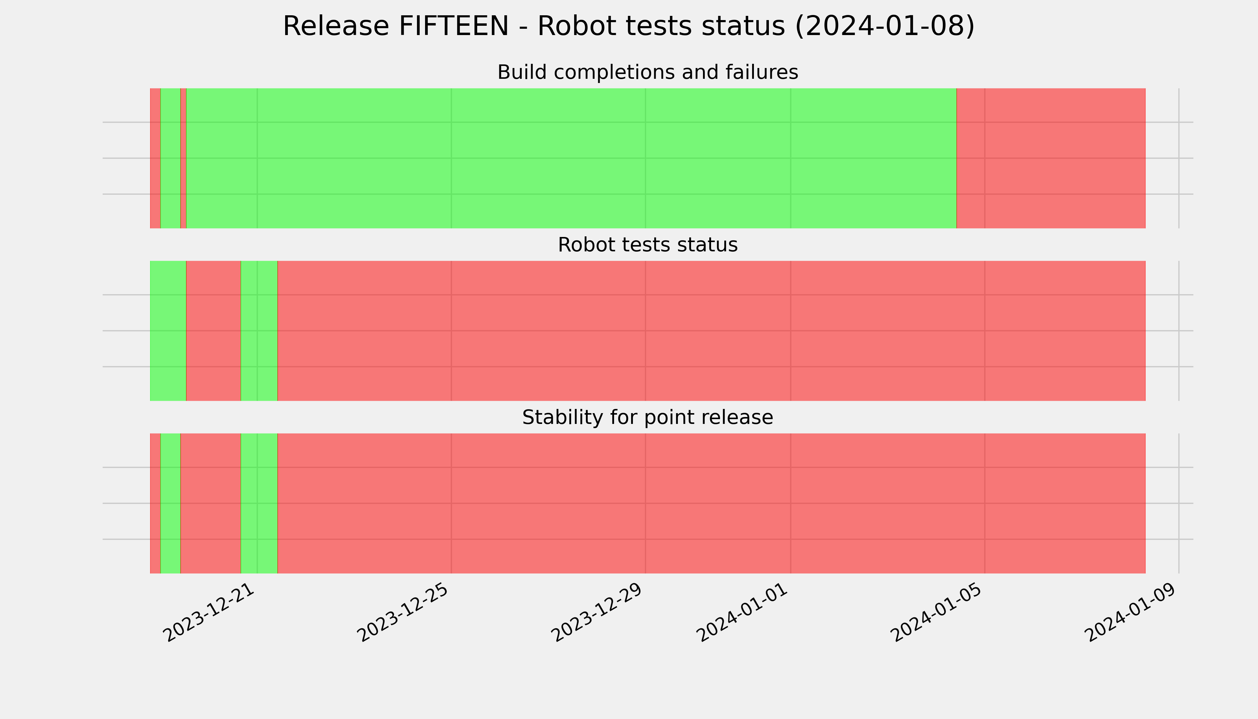Click the wider green band in Stability chart
The image size is (1258, 719).
click(x=259, y=503)
